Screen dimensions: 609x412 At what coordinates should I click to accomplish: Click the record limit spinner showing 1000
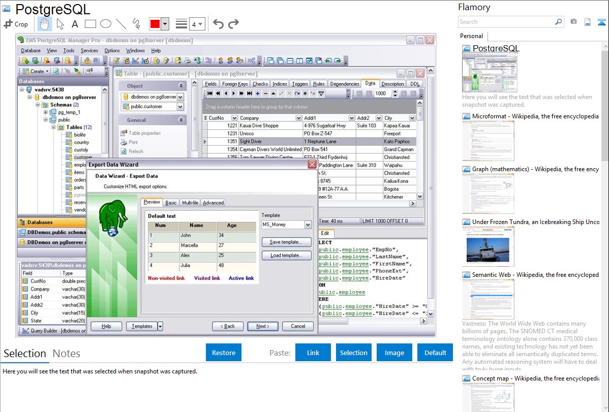[x=386, y=93]
